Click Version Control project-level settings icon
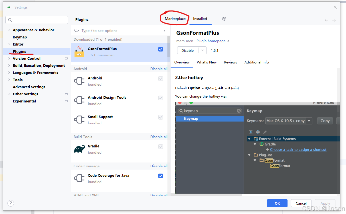Viewport: 346px width, 214px height. click(x=66, y=58)
